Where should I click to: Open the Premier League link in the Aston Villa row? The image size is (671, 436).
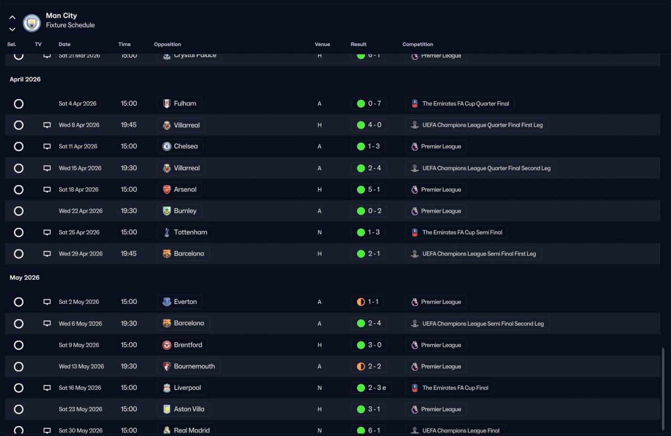pos(436,410)
